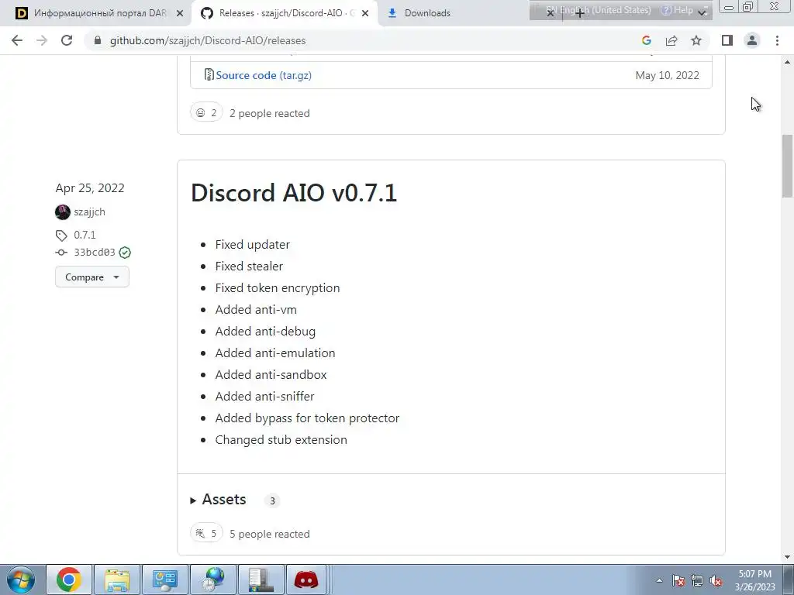Click the padlock site info icon
Screen dimensions: 794x595
pos(98,40)
